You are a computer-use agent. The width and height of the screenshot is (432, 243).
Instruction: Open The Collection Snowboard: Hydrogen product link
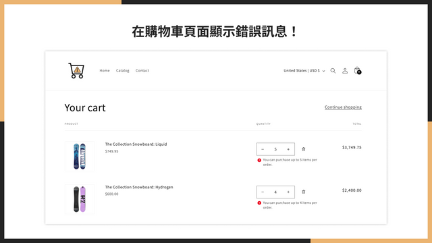[139, 187]
